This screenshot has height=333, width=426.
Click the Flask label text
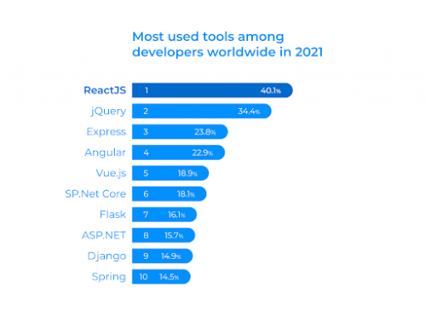(112, 215)
